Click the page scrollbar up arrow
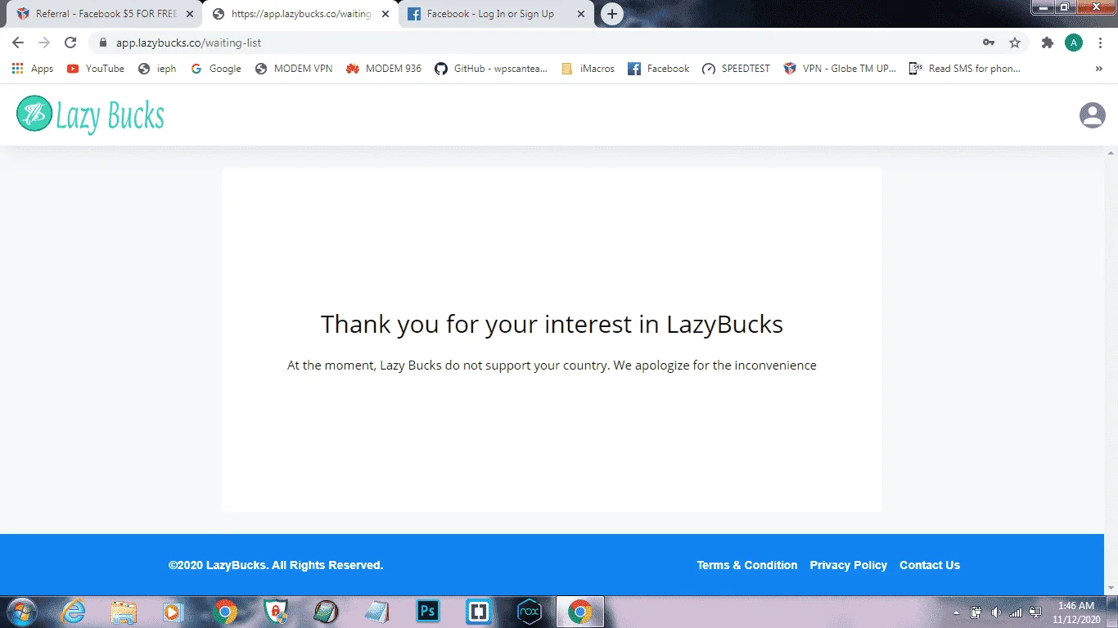This screenshot has width=1118, height=628. [1111, 153]
